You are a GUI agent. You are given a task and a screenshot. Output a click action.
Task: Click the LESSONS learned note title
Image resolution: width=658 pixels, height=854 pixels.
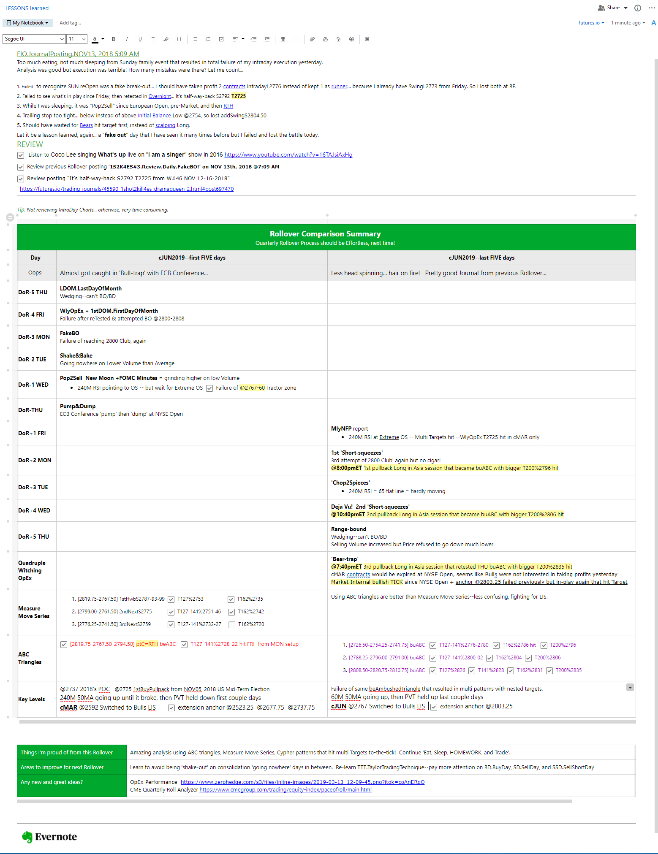[x=27, y=8]
